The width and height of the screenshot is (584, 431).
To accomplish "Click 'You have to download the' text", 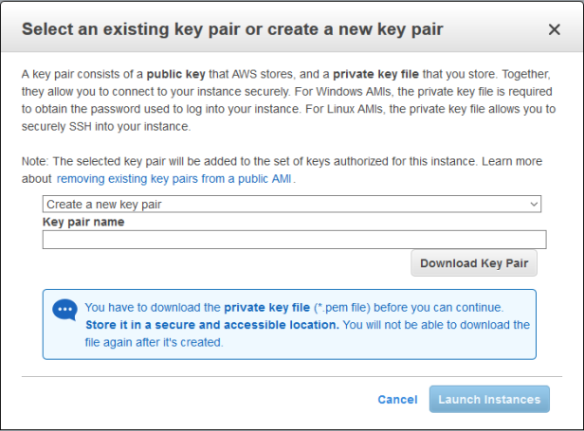I will [x=153, y=308].
